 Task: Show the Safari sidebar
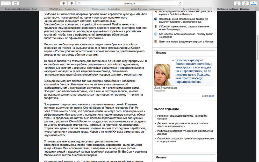(15, 3)
